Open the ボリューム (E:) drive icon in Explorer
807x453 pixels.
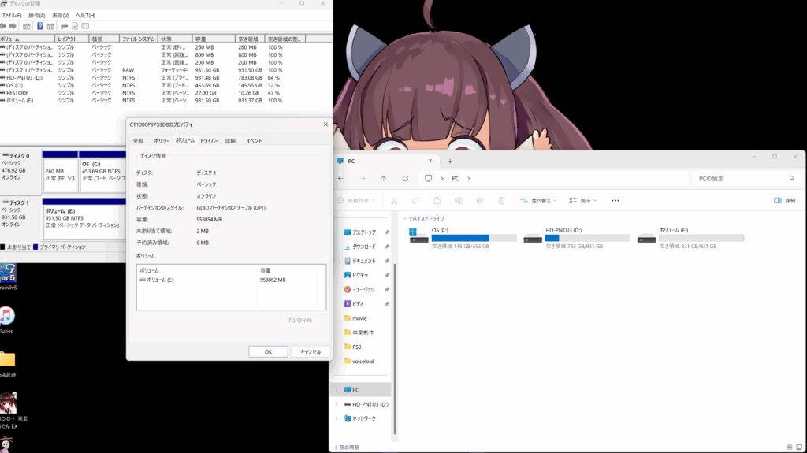[x=646, y=239]
